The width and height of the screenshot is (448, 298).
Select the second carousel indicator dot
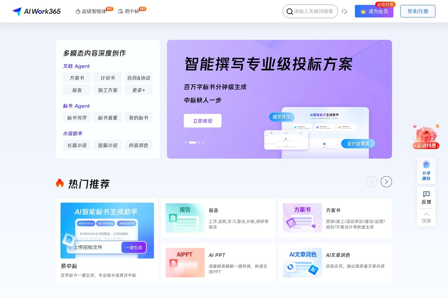coord(192,143)
